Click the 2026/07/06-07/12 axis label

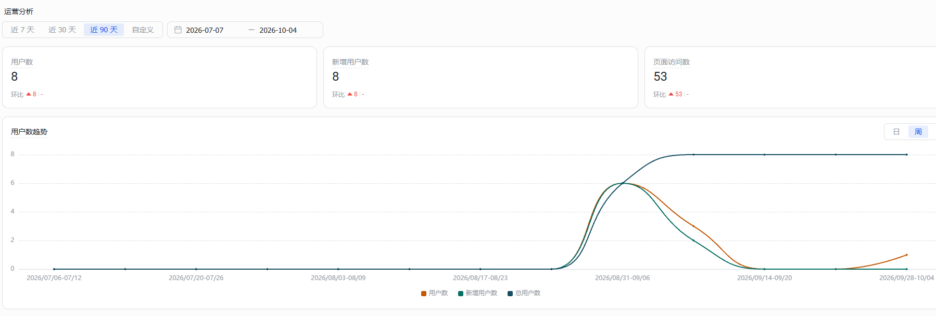[54, 278]
